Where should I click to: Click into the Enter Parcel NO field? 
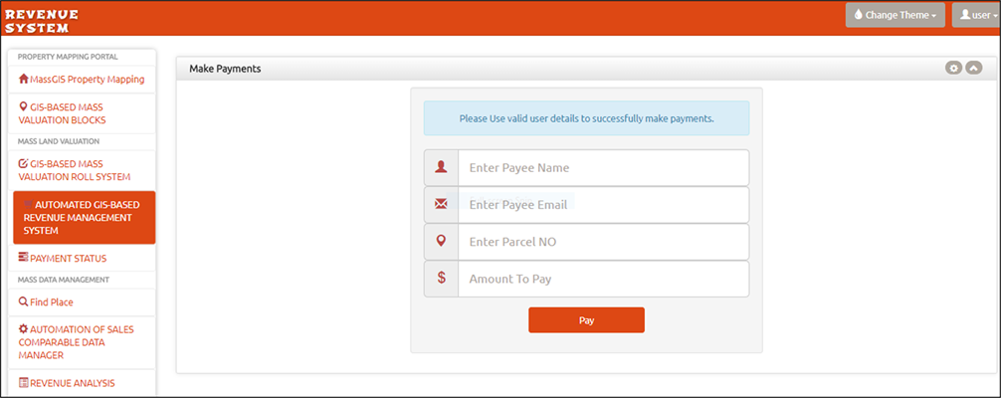click(x=602, y=242)
